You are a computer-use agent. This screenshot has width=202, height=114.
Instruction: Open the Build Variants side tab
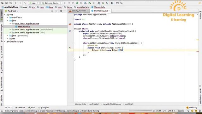pos(2,84)
